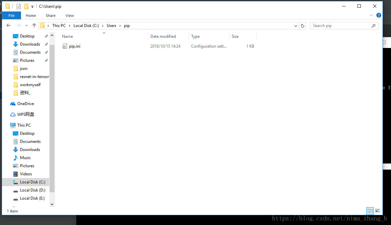Screen dimensions: 391x225
Task: Go back using the Back arrow
Action: (x=8, y=25)
